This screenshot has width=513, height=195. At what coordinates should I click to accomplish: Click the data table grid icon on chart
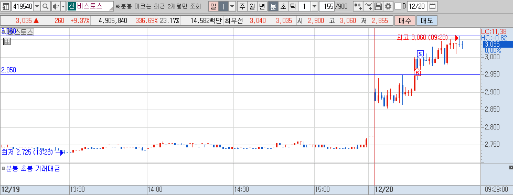[x=7, y=41]
